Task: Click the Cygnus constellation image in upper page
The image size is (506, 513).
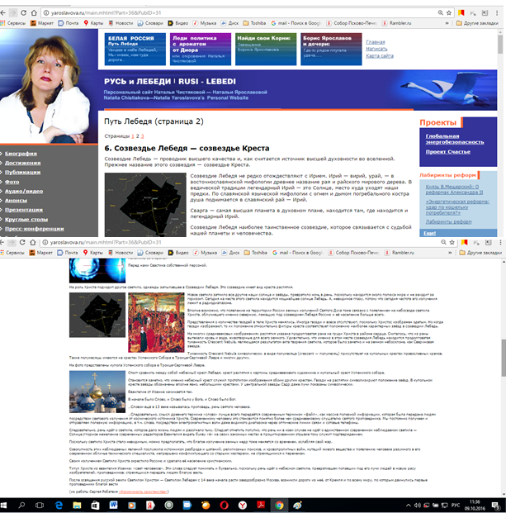Action: 145,205
